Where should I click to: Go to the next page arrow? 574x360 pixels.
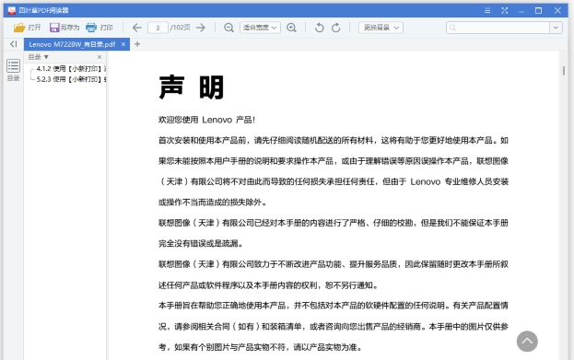coord(201,28)
